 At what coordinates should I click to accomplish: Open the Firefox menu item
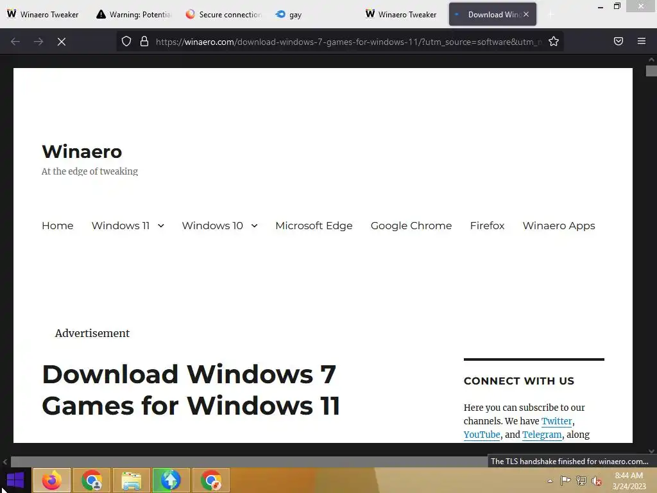click(487, 225)
